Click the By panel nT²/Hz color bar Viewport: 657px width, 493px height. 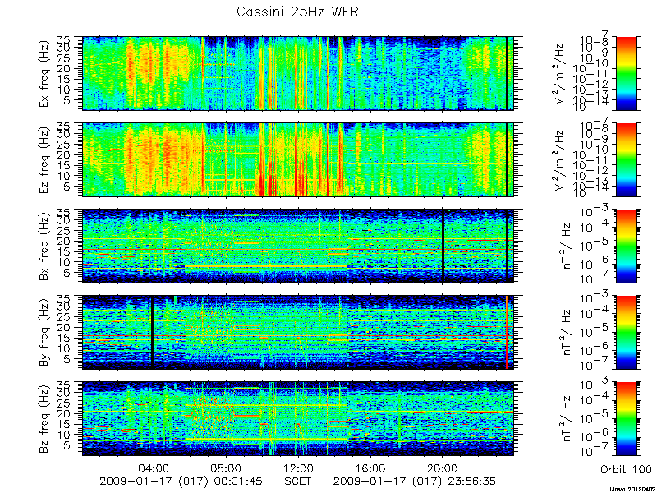tap(627, 333)
